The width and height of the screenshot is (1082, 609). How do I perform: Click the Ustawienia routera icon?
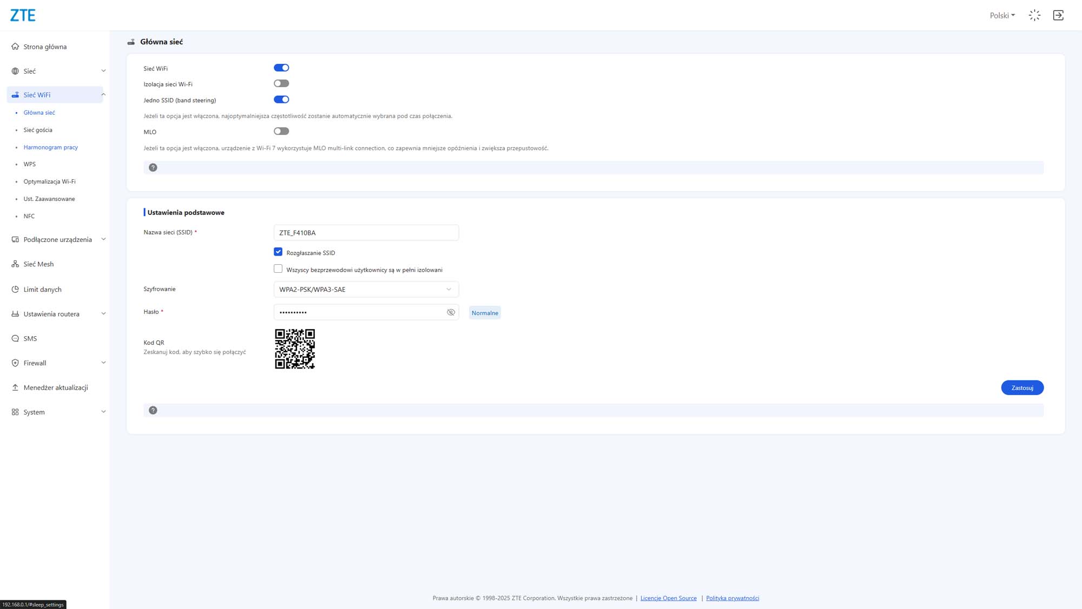pyautogui.click(x=15, y=314)
